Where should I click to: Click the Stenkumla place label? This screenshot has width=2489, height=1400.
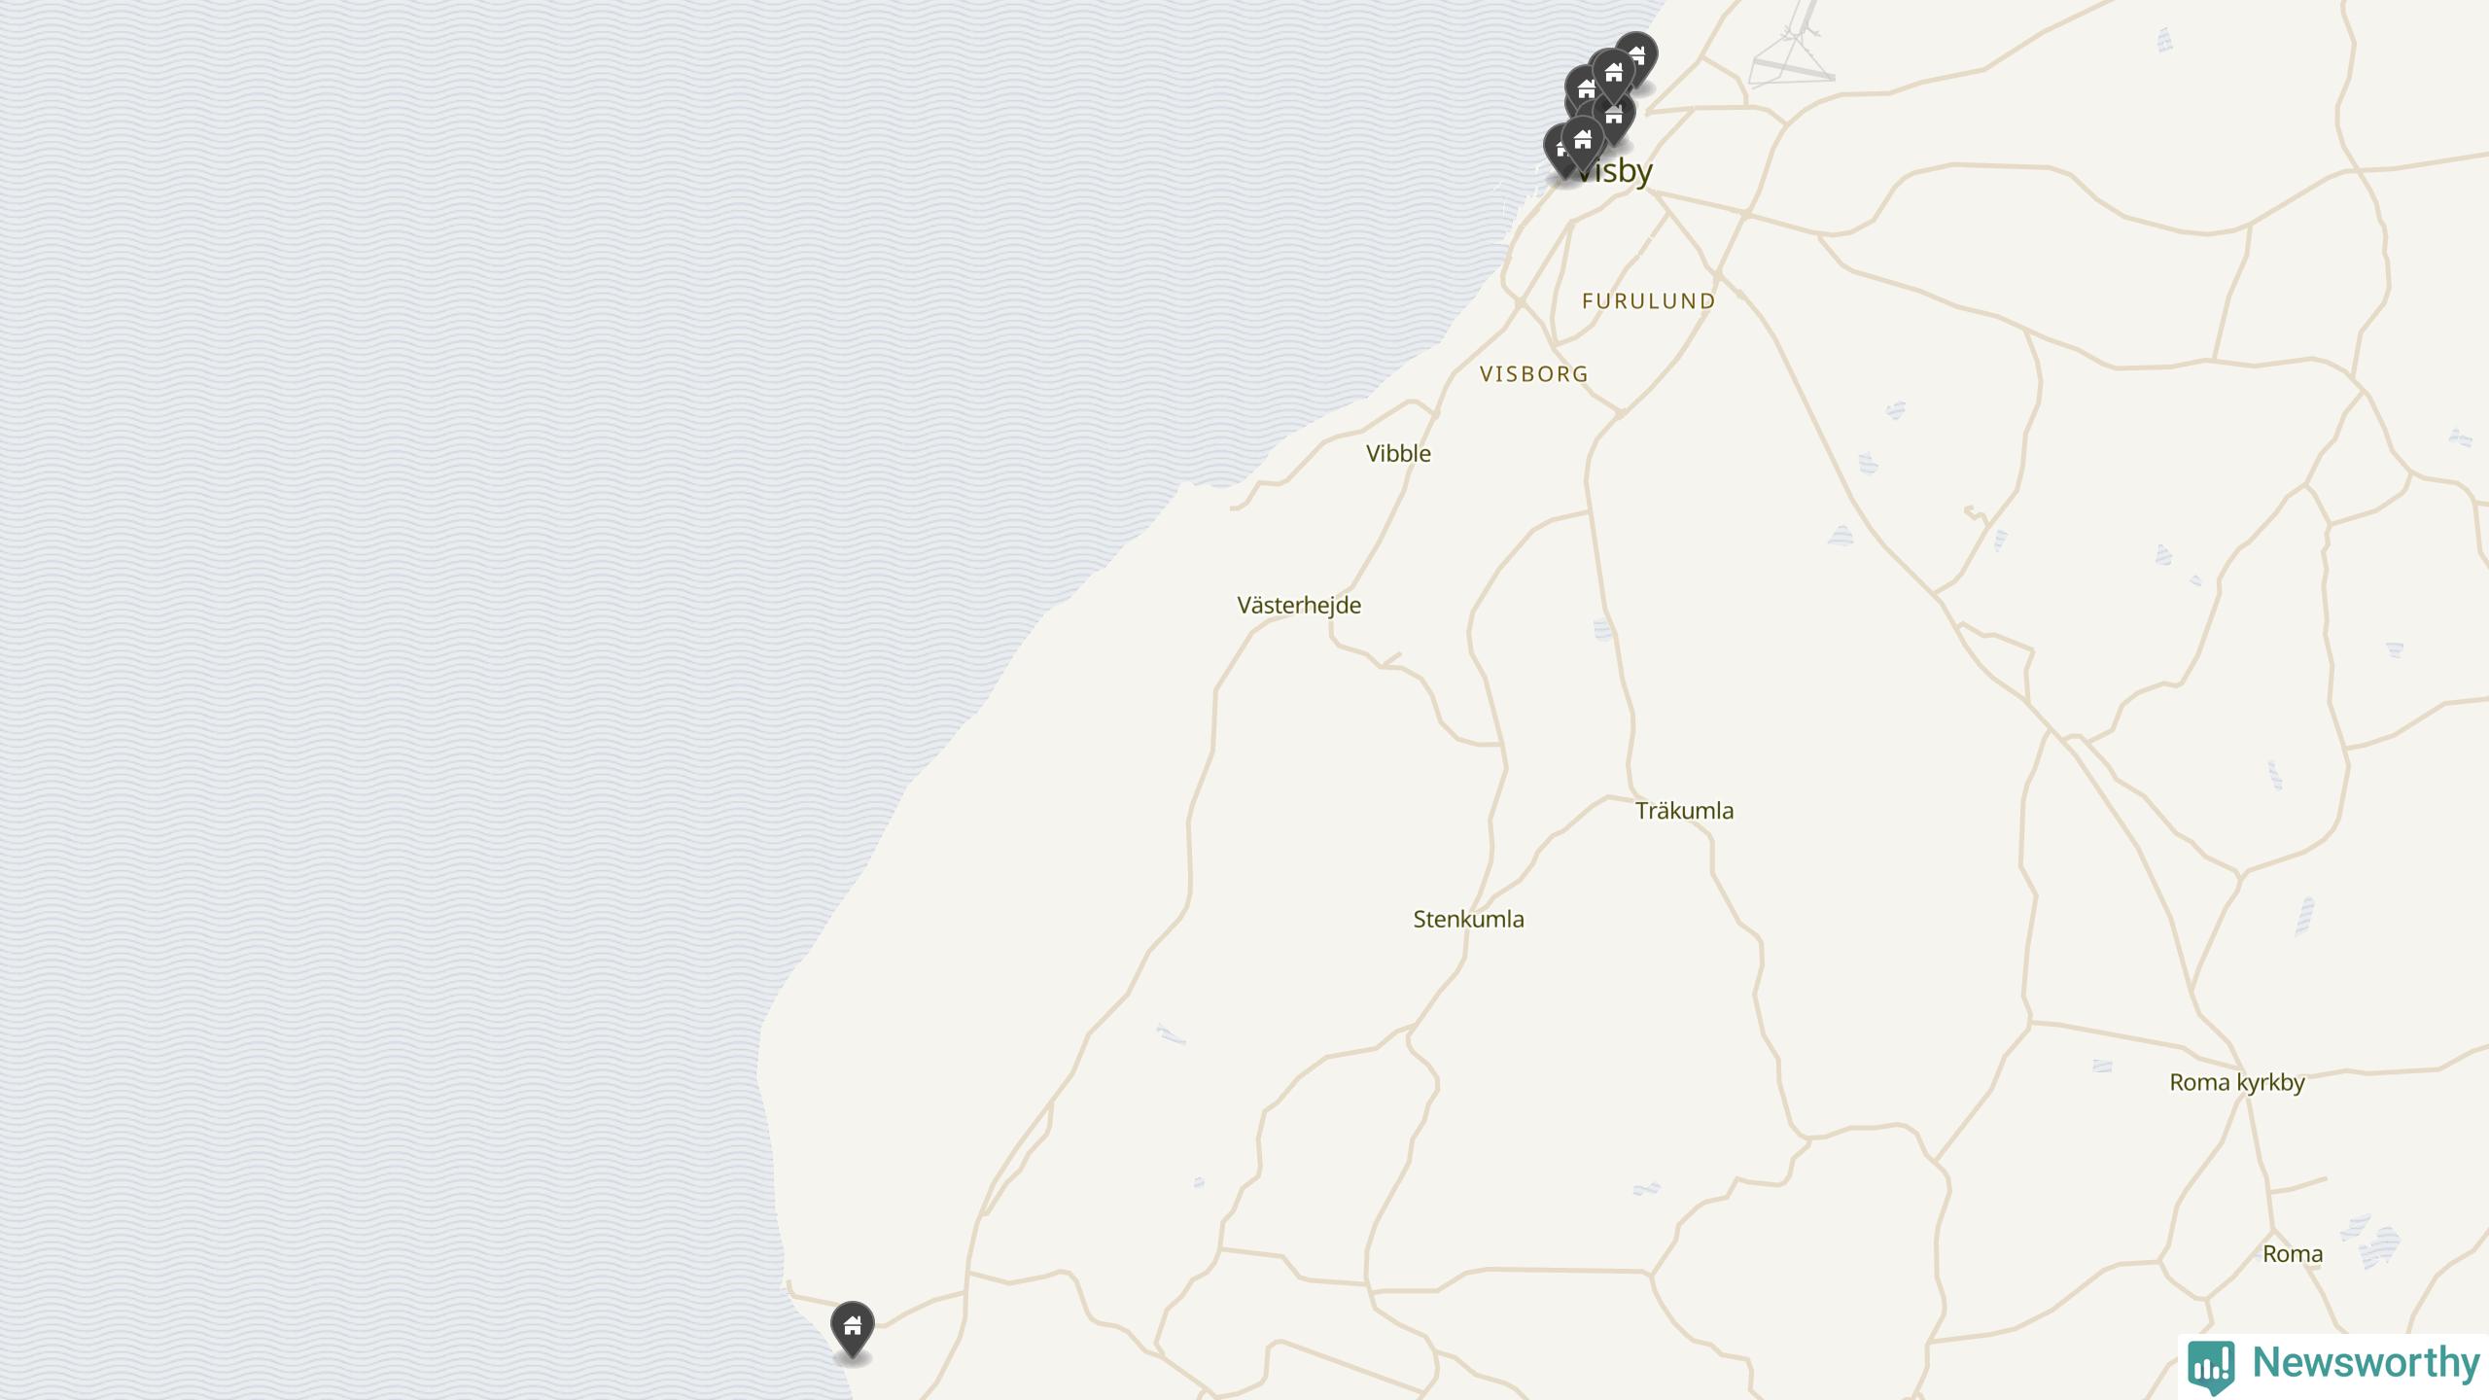click(1468, 920)
